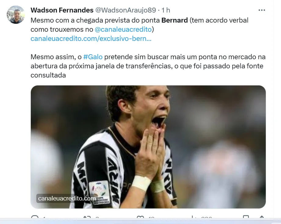Click the bold word Bernard in tweet
Image resolution: width=281 pixels, height=224 pixels.
175,20
